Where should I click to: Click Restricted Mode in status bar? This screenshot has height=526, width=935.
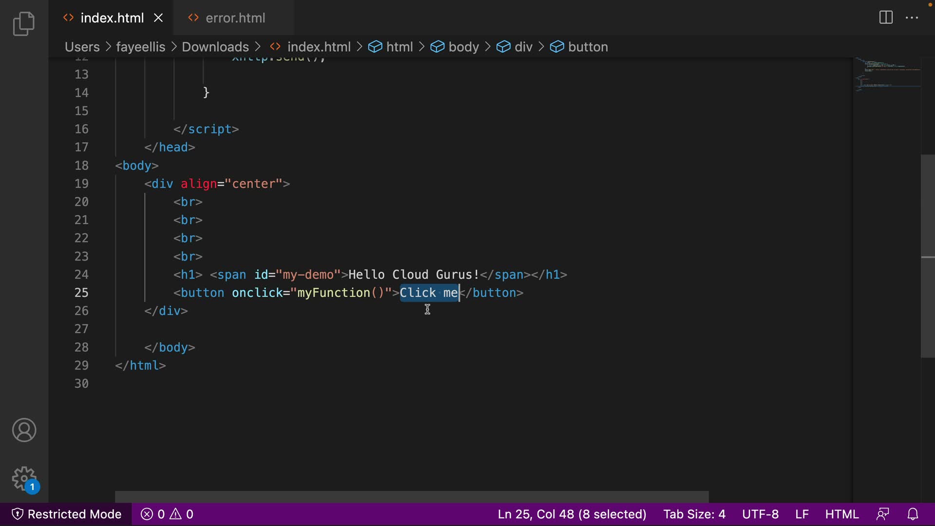(x=66, y=514)
